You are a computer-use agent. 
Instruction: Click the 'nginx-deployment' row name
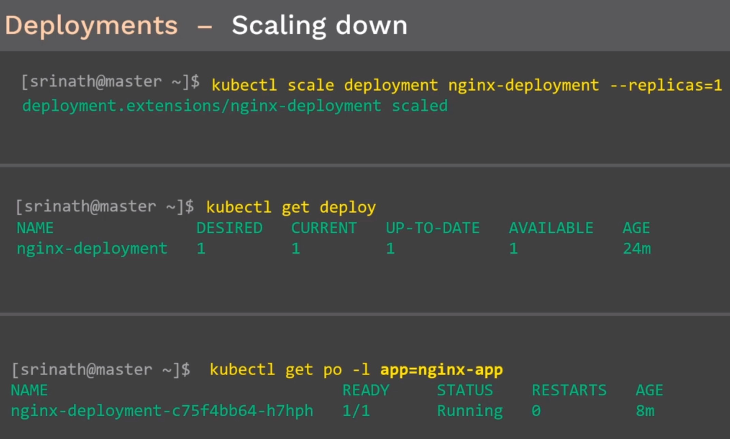click(x=92, y=249)
